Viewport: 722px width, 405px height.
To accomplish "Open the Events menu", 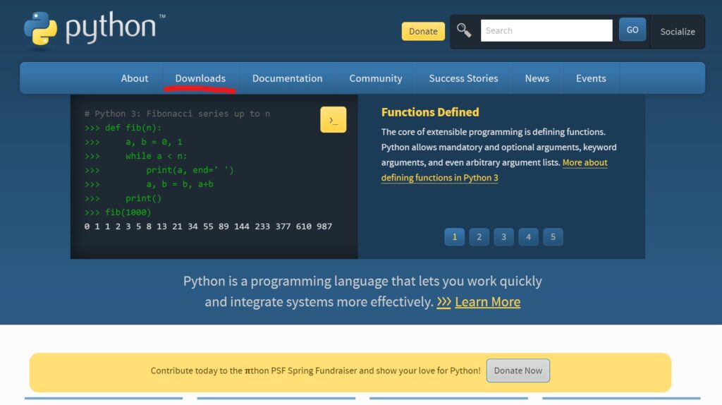I will pyautogui.click(x=591, y=78).
